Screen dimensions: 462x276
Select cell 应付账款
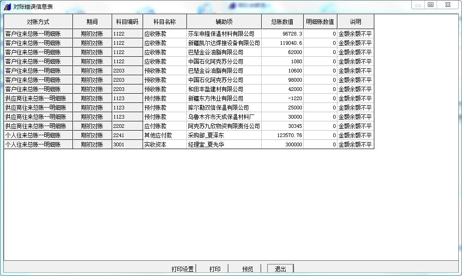pos(165,126)
